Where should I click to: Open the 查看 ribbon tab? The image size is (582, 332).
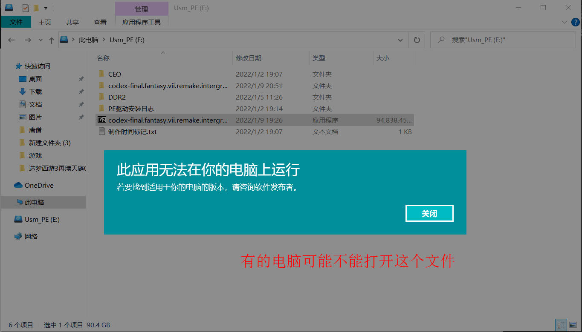(x=100, y=22)
